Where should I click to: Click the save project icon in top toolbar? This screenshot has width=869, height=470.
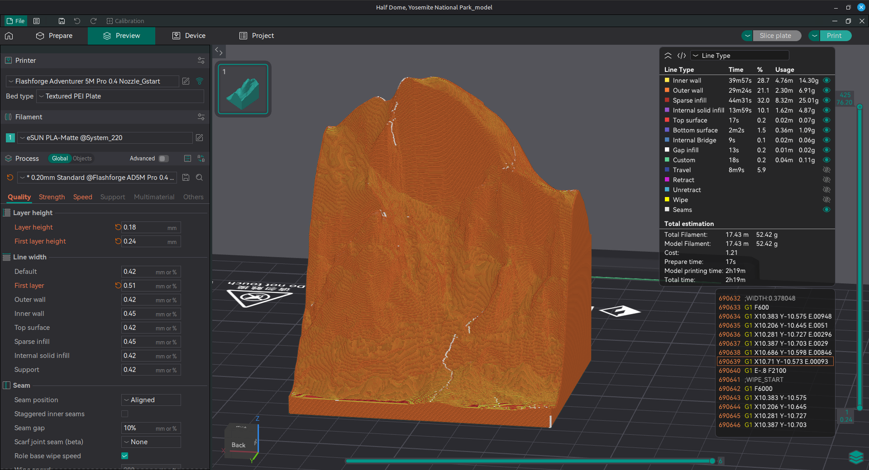(x=62, y=21)
